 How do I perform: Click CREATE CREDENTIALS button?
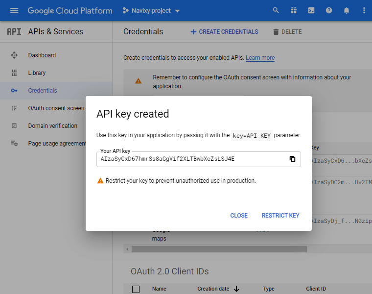[224, 32]
